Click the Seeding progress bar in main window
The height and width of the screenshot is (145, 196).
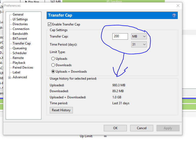point(113,1)
